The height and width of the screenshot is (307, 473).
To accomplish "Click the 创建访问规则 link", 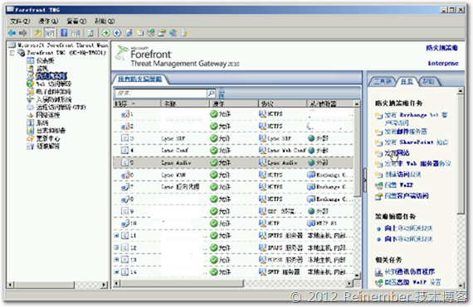I will pyautogui.click(x=402, y=174).
